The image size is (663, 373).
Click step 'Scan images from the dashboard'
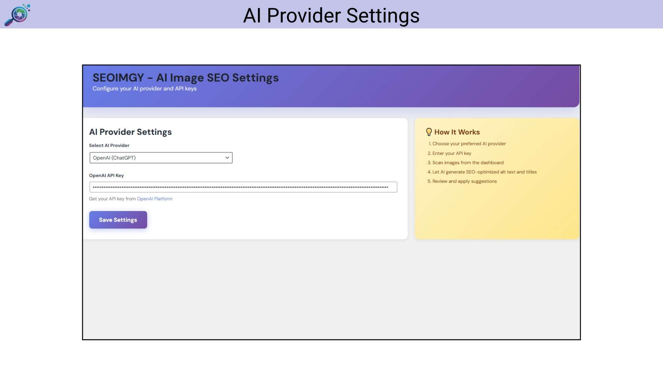pyautogui.click(x=468, y=163)
